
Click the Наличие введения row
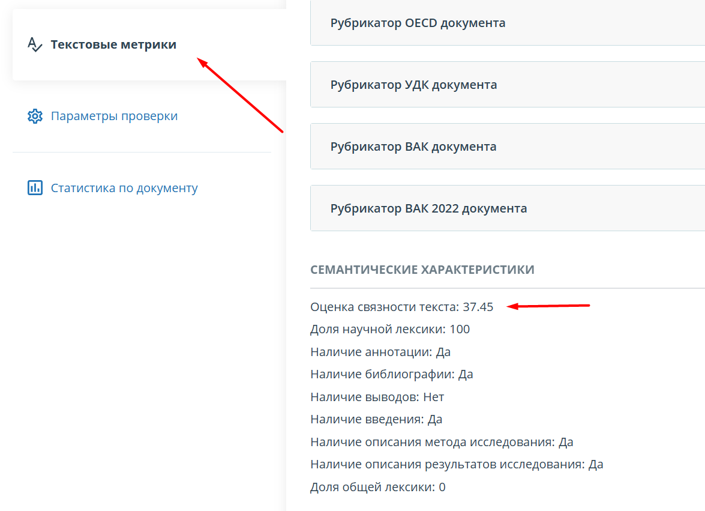tap(376, 419)
